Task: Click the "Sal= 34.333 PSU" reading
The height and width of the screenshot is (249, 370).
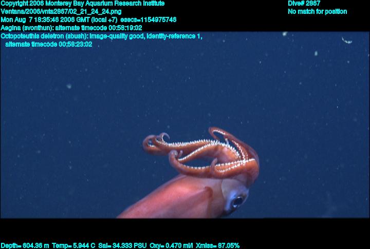Action: (122, 246)
